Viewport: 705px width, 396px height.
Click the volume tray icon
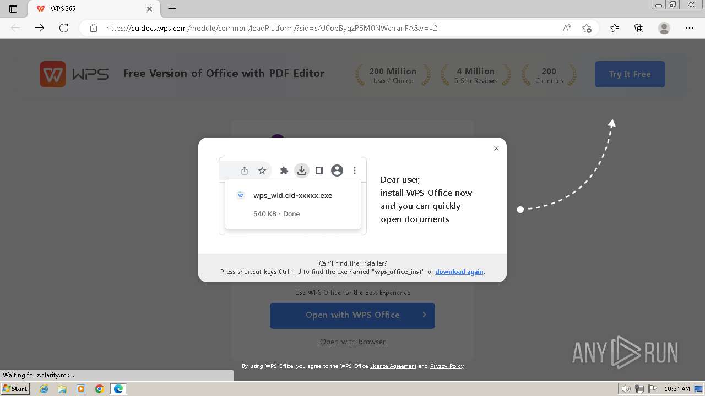coord(626,389)
